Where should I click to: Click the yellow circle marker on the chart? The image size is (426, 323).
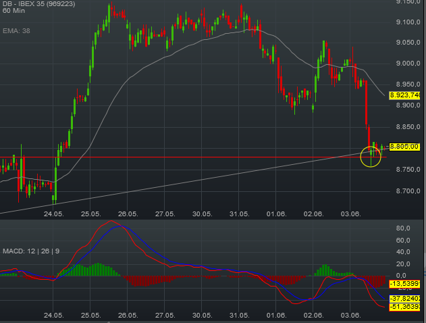[x=371, y=156]
